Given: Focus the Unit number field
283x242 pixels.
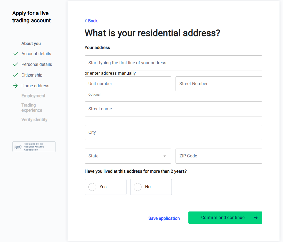Looking at the screenshot, I should [x=128, y=84].
